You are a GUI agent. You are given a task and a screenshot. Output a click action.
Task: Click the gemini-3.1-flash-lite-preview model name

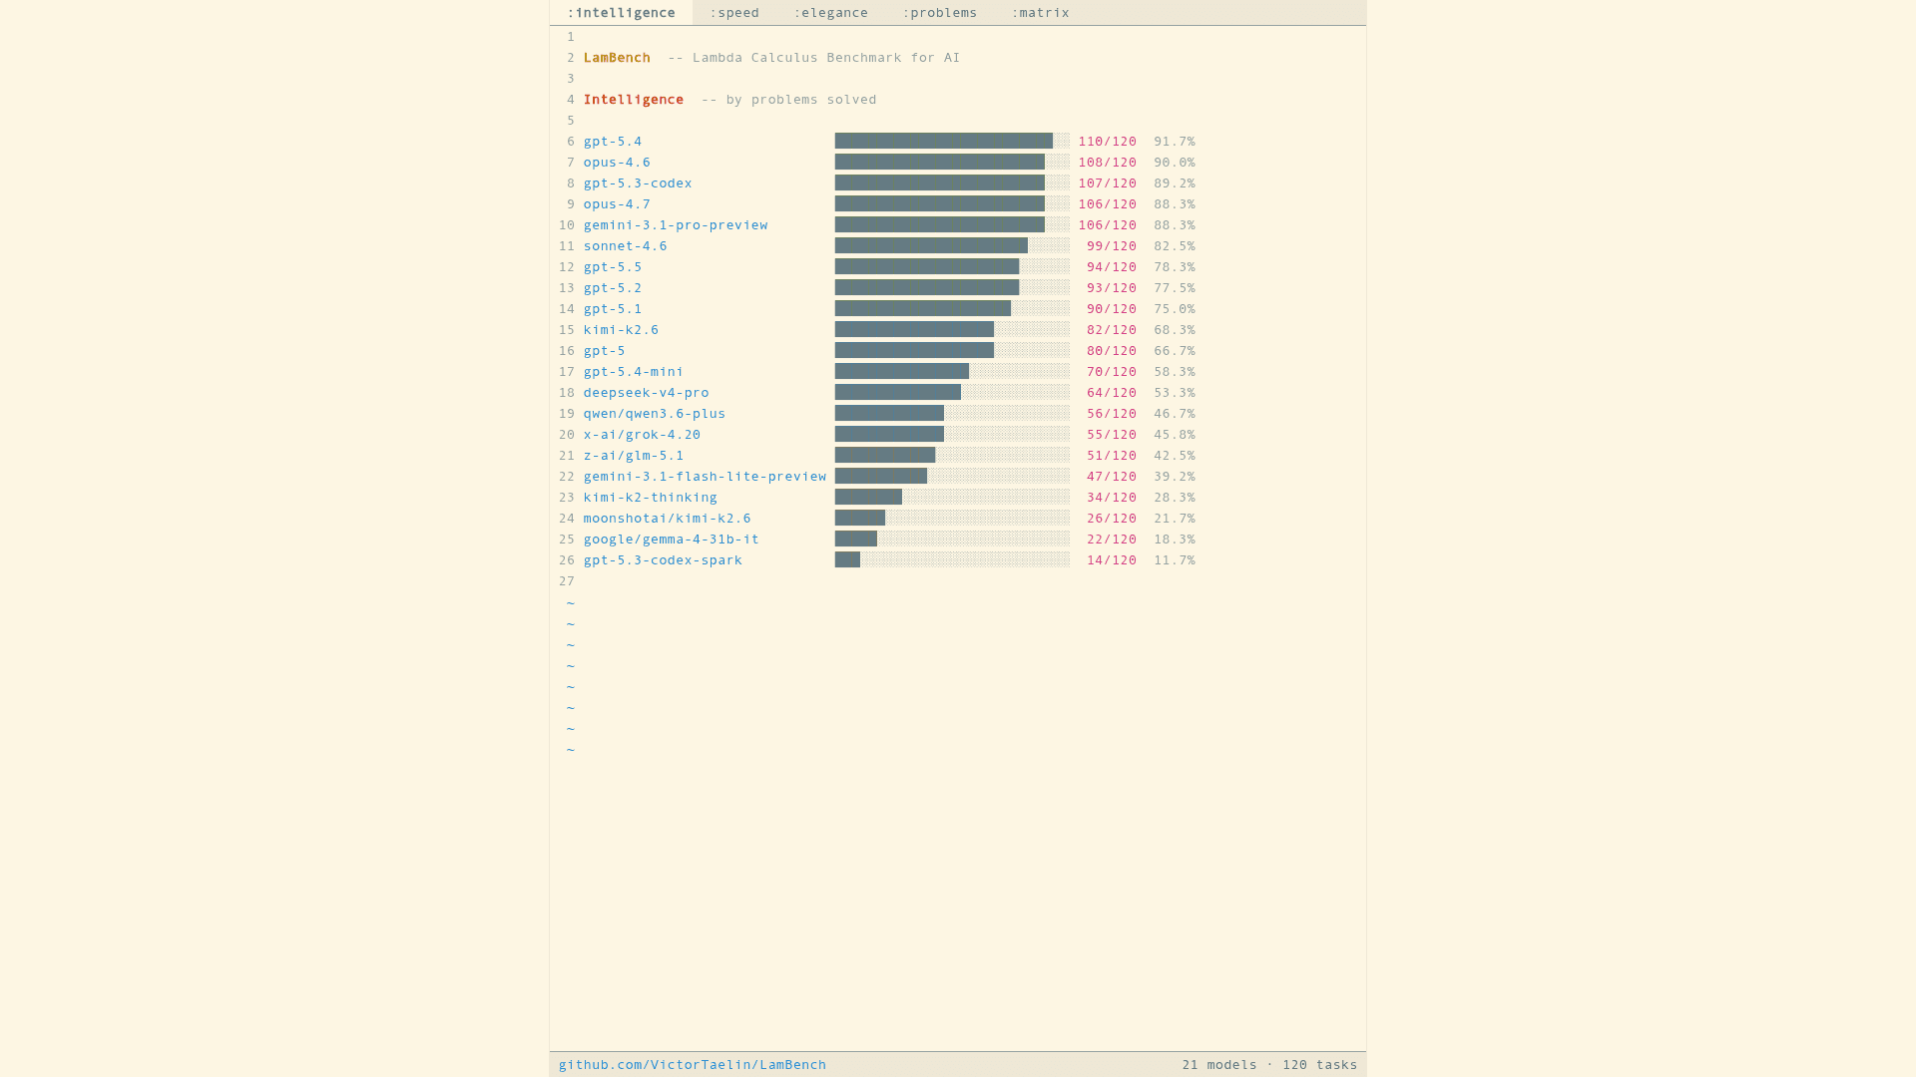point(705,477)
